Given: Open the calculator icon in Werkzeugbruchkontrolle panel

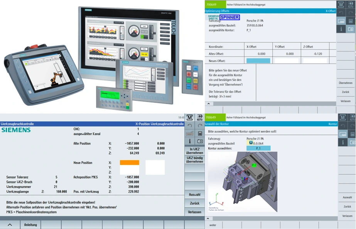Looking at the screenshot, I should (200, 133).
